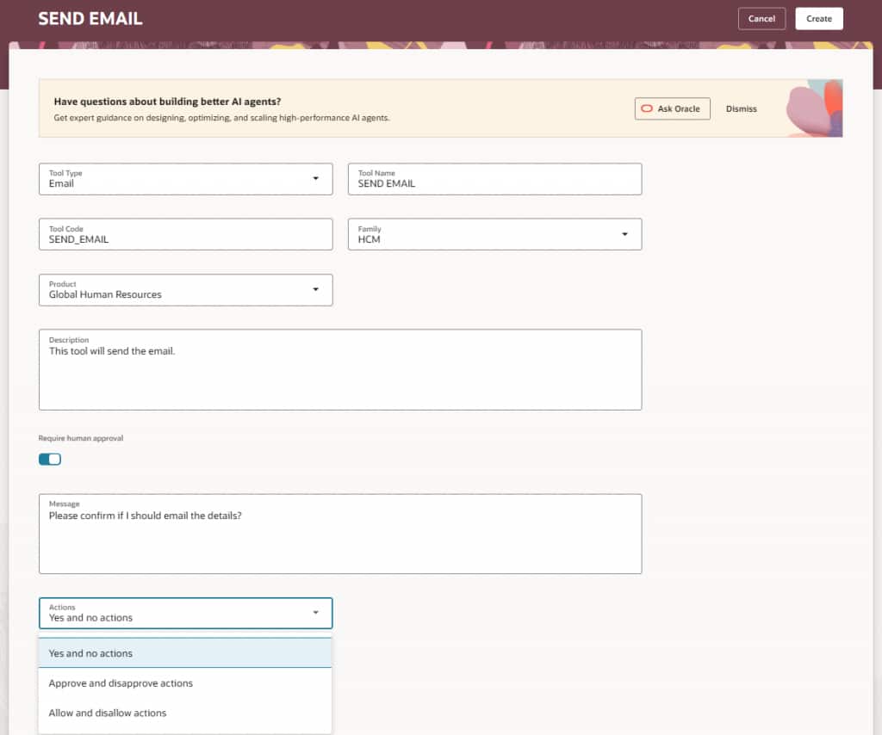Open Ask Oracle guidance
Viewport: 882px width, 735px height.
(673, 109)
